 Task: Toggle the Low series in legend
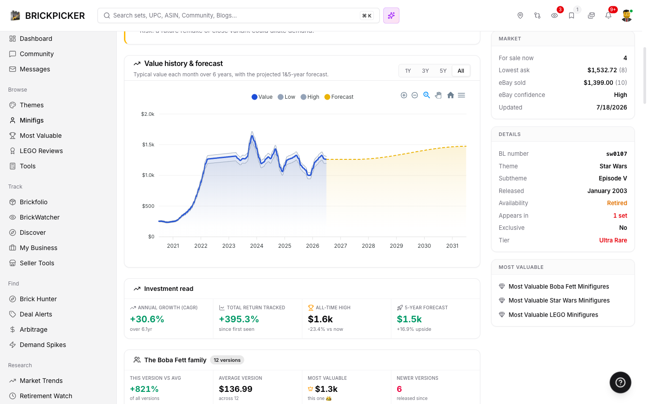(287, 97)
